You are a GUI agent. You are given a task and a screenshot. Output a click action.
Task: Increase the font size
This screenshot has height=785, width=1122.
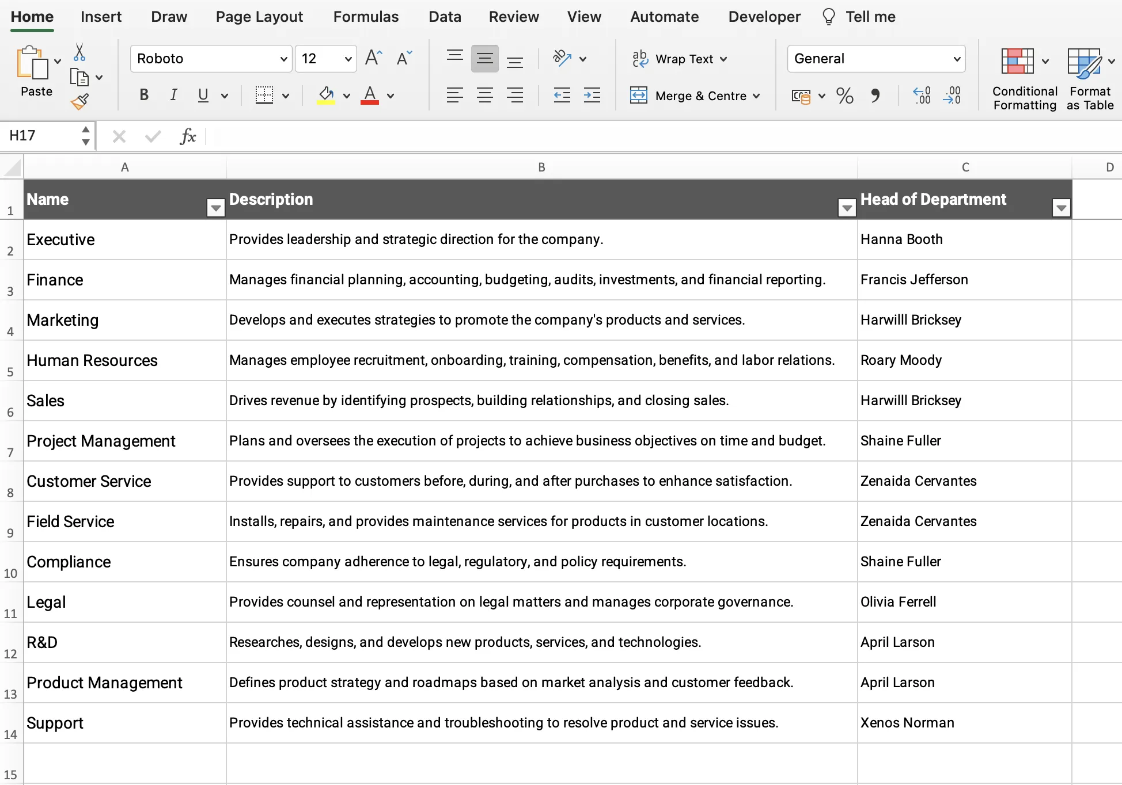click(373, 57)
